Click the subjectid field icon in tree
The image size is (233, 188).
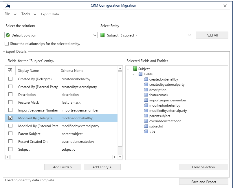(146, 126)
